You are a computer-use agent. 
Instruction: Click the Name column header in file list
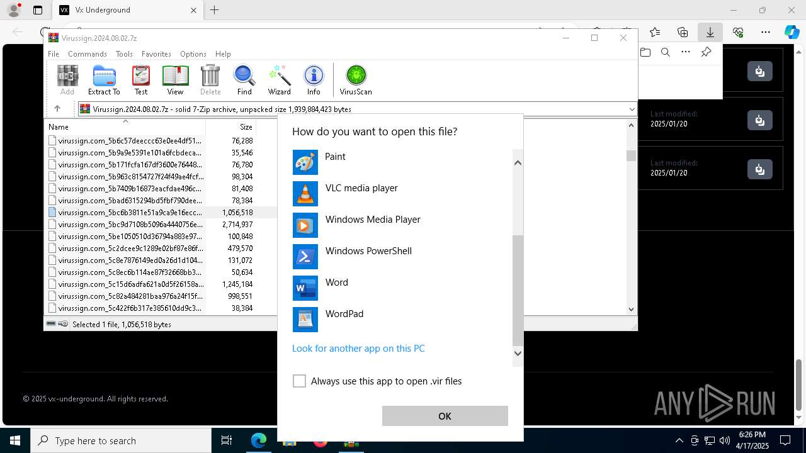[126, 126]
